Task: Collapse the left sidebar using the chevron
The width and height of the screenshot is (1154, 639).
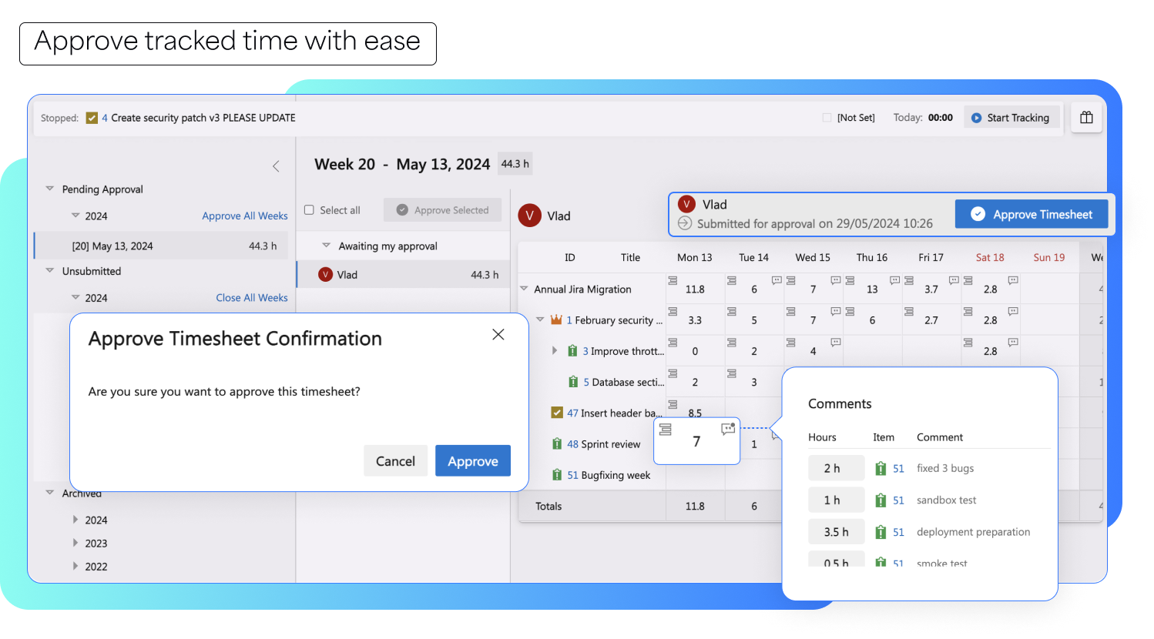Action: coord(276,166)
